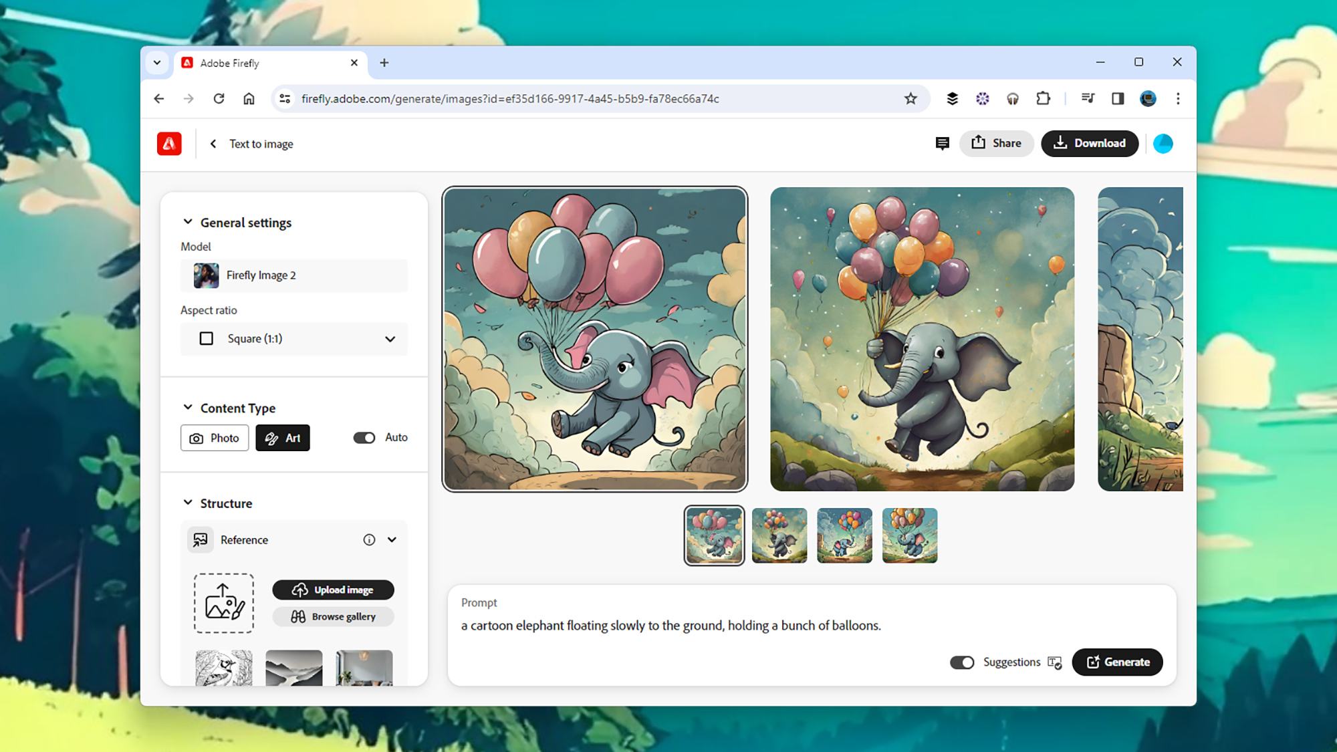This screenshot has height=752, width=1337.
Task: Collapse the General settings section
Action: coord(187,222)
